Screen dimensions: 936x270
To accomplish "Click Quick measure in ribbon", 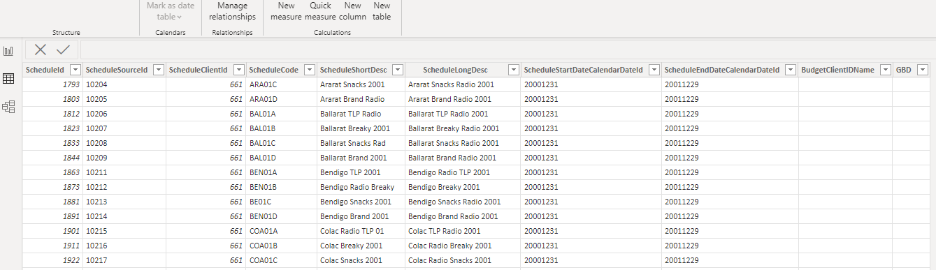I will (320, 11).
